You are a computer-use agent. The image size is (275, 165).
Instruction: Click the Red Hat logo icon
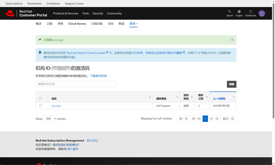[10, 13]
